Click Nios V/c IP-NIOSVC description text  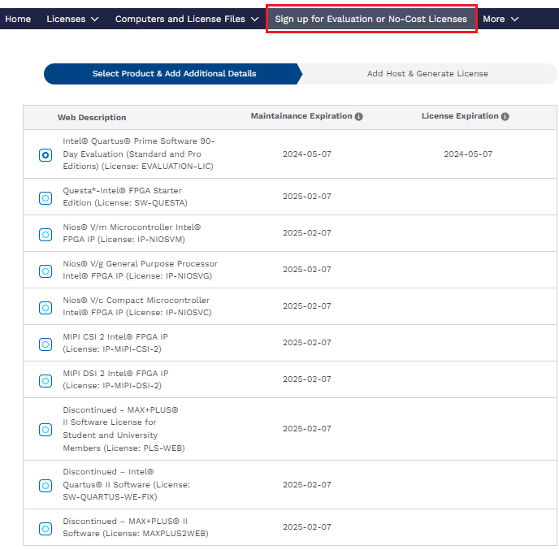coord(137,306)
